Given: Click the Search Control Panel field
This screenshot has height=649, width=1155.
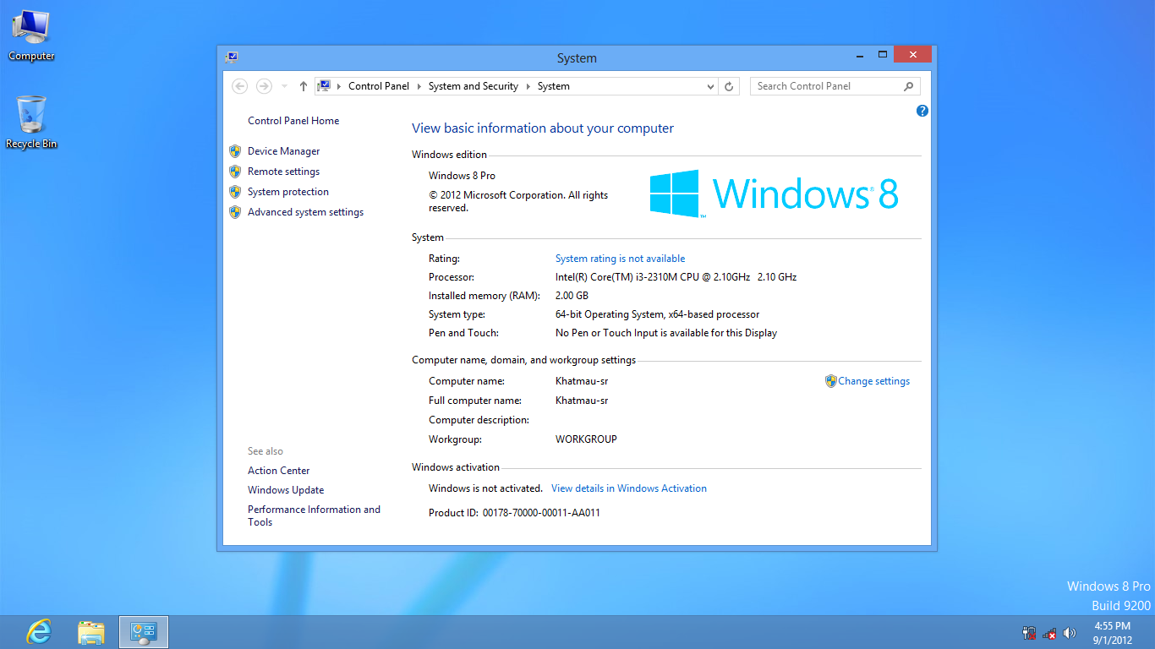Looking at the screenshot, I should coord(835,86).
